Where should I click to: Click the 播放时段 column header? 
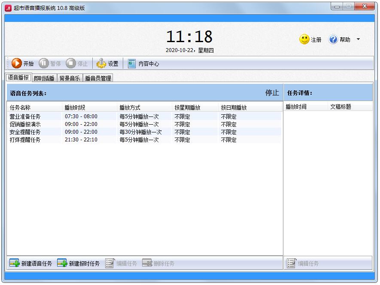coord(89,107)
